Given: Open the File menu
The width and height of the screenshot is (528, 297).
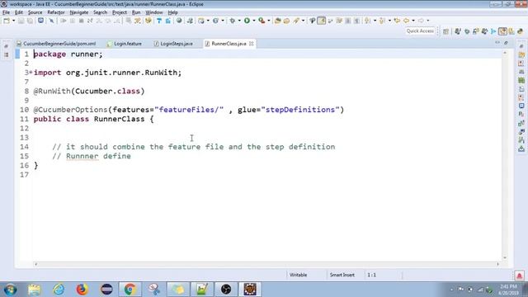Looking at the screenshot, I should point(6,12).
